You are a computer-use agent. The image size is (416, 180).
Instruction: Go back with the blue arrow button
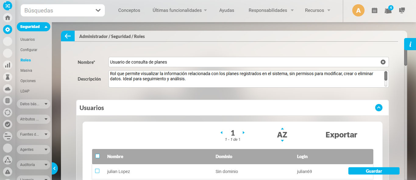tap(68, 36)
